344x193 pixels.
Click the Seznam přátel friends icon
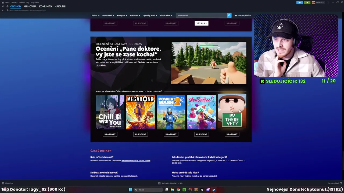point(341,183)
